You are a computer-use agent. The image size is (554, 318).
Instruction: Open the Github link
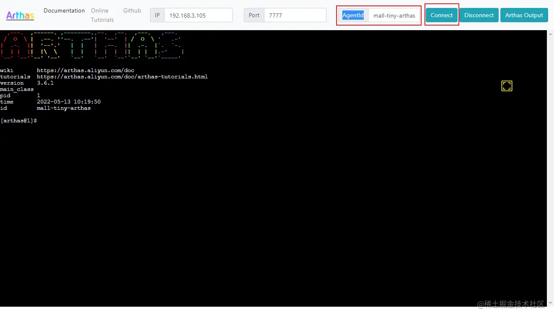click(x=132, y=10)
